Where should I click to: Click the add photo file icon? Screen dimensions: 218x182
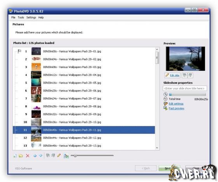click(x=15, y=156)
